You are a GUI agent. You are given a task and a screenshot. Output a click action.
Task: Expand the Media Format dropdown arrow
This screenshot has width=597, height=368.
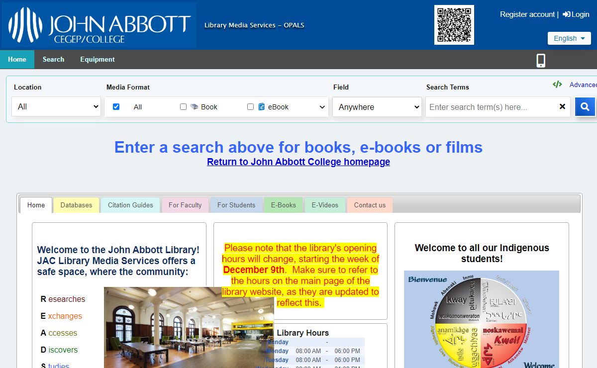tap(322, 107)
